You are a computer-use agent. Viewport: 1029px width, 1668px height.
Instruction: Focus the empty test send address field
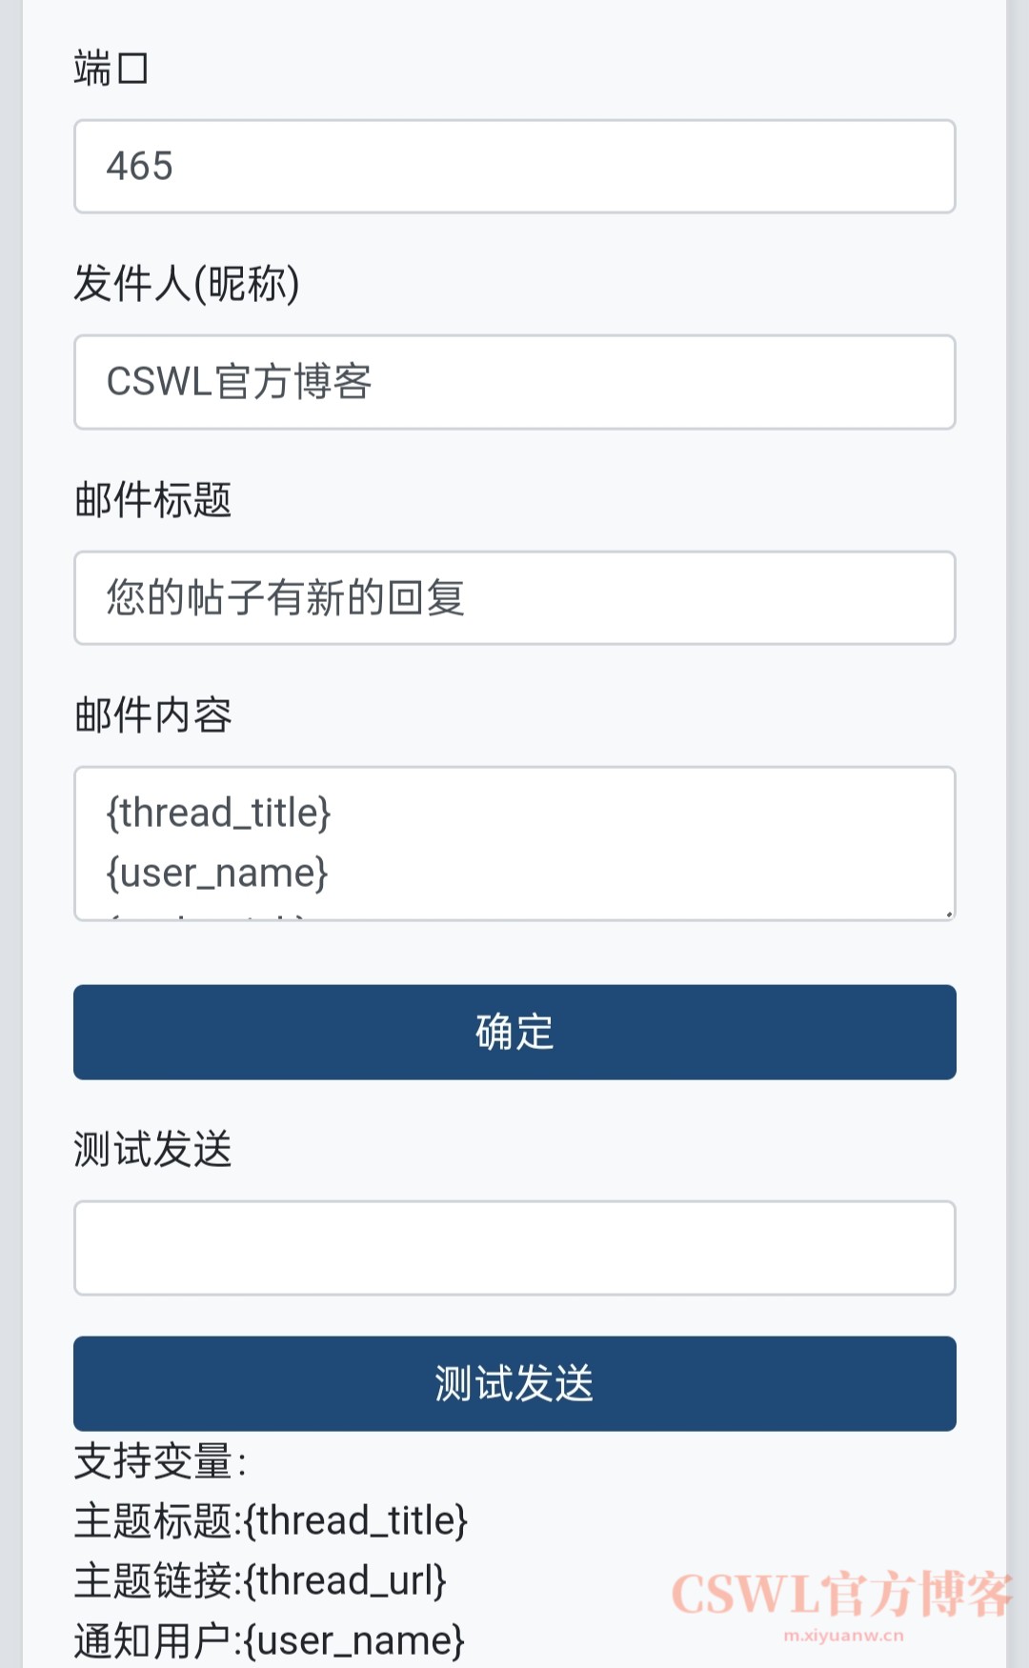(514, 1248)
